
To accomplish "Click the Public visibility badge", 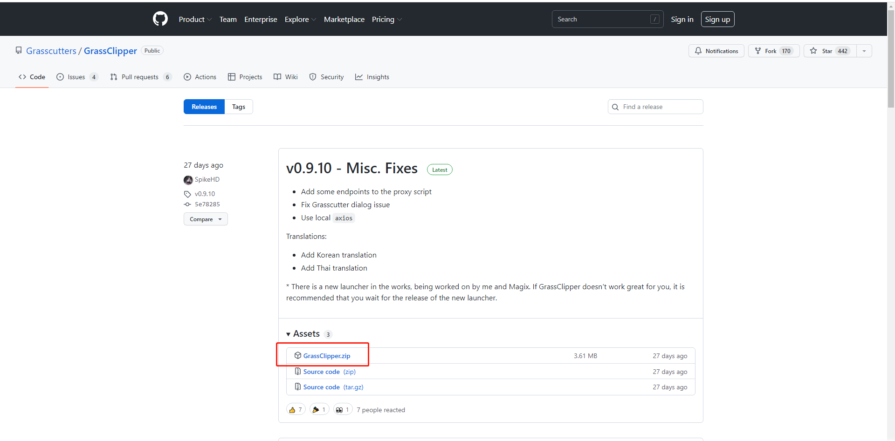I will click(x=152, y=50).
